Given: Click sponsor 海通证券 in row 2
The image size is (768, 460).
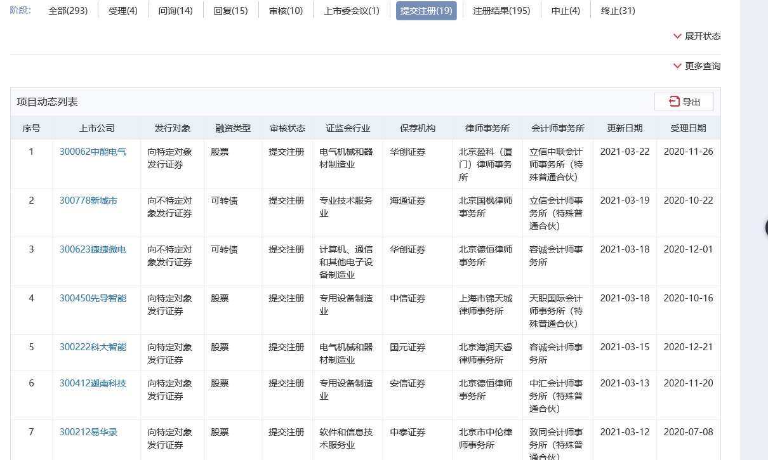Looking at the screenshot, I should point(407,200).
